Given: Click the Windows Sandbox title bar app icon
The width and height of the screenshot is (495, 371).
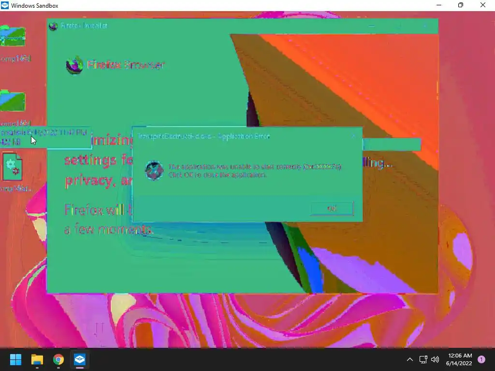Looking at the screenshot, I should [5, 5].
